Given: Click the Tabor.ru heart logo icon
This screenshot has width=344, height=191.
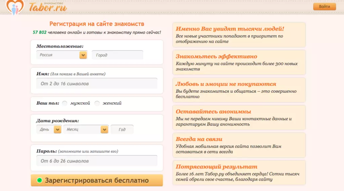Looking at the screenshot, I should point(15,7).
